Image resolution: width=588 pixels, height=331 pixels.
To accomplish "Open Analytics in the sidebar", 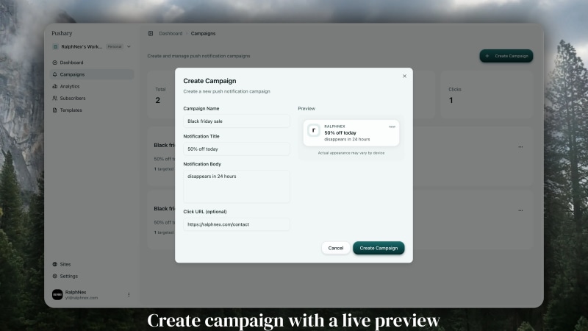I will tap(70, 86).
